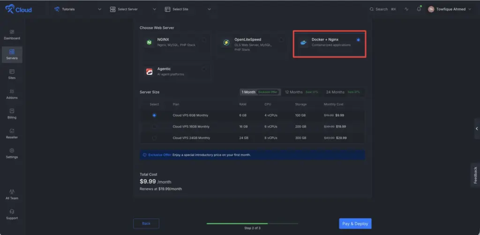Click the Pay & Deploy button
Viewport: 480px width, 235px height.
click(355, 224)
